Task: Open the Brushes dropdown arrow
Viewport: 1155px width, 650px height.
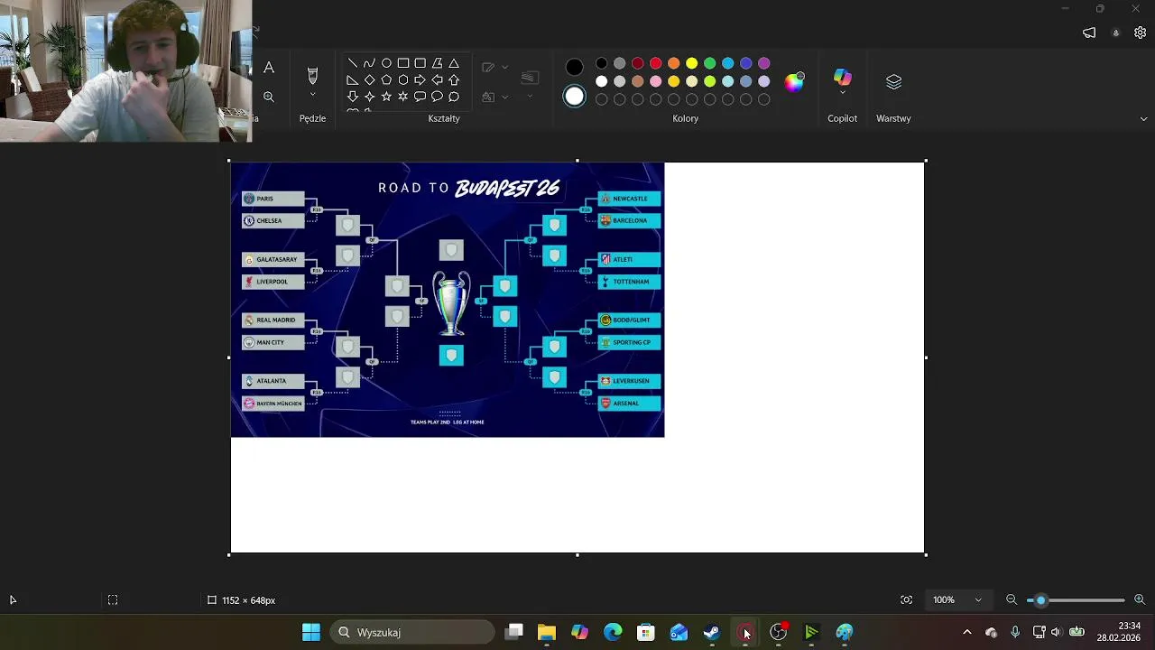Action: [x=312, y=95]
